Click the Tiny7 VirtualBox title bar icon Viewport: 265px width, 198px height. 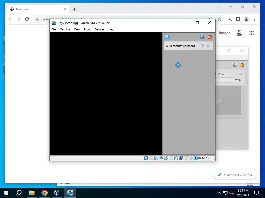click(x=54, y=23)
